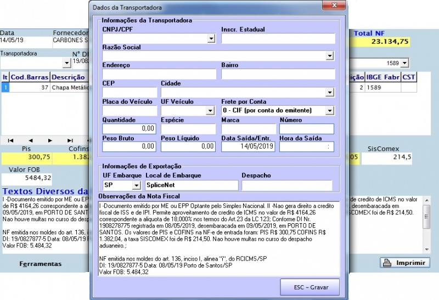Click the Espécie input field
The width and height of the screenshot is (439, 300).
188,129
